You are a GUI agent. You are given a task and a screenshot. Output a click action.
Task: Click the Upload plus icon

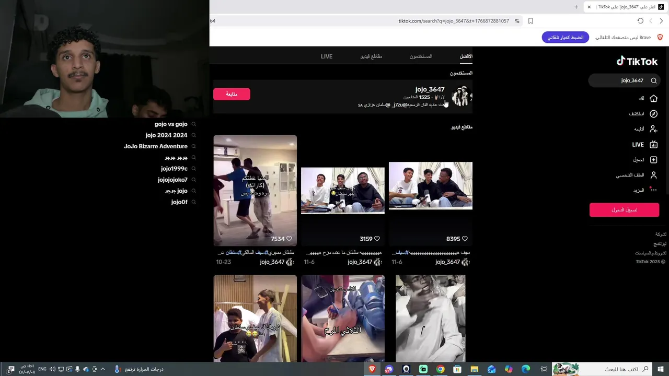(x=653, y=160)
